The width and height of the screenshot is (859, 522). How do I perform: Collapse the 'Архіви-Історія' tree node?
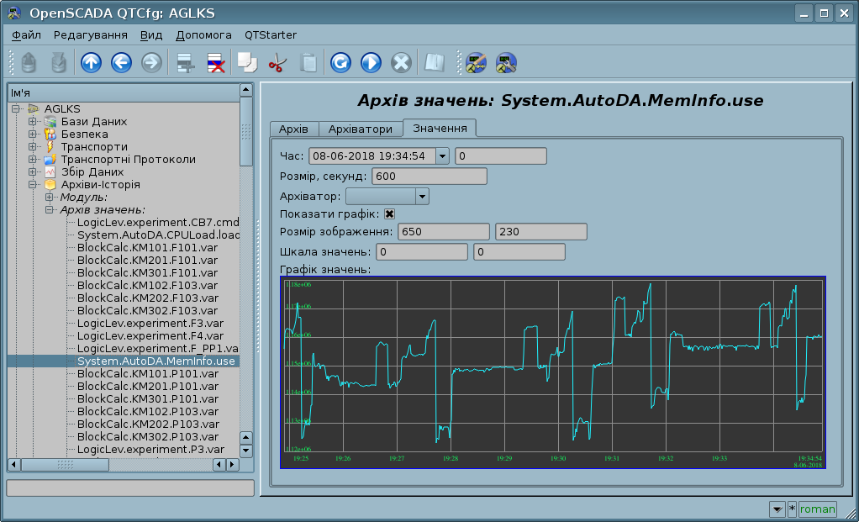[33, 185]
